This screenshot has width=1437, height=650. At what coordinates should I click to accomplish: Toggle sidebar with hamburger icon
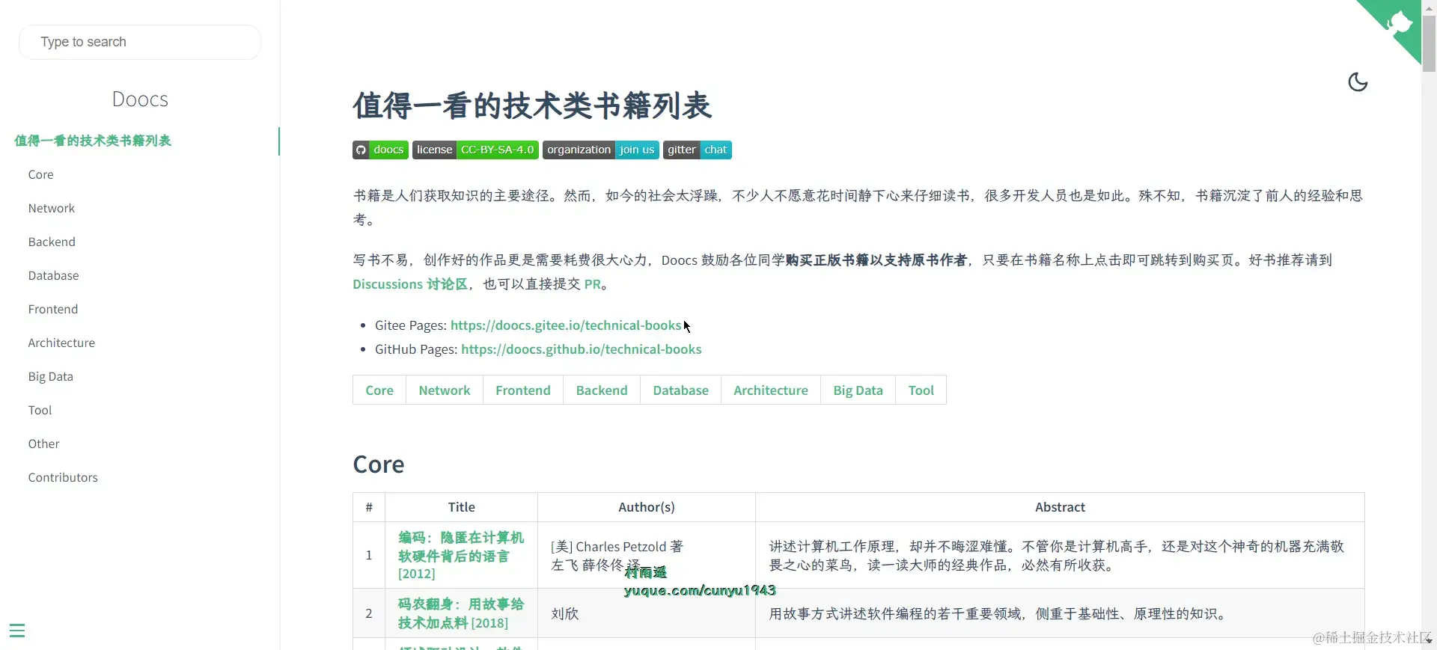pyautogui.click(x=17, y=631)
